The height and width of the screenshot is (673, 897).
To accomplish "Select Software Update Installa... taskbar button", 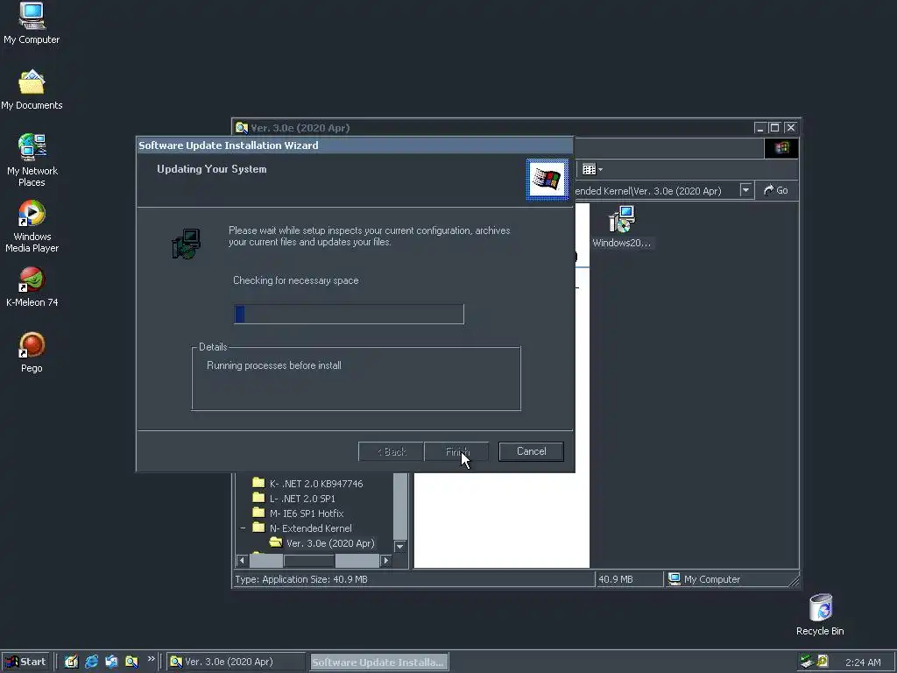I will (378, 662).
